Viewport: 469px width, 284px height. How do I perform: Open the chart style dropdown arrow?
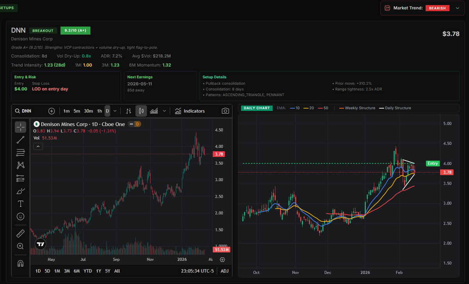(x=165, y=111)
